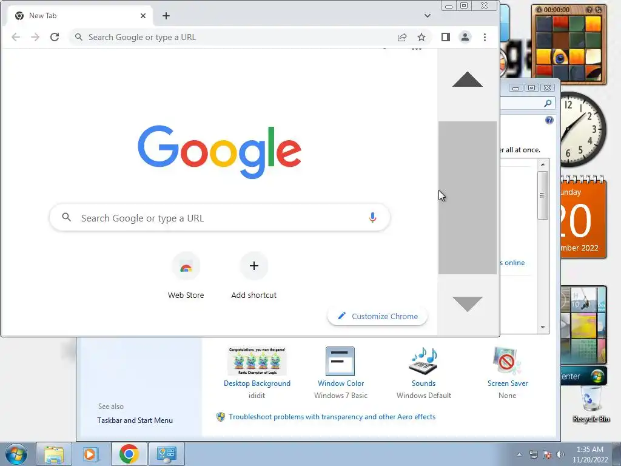
Task: Click the Chrome taskbar icon
Action: coord(129,454)
